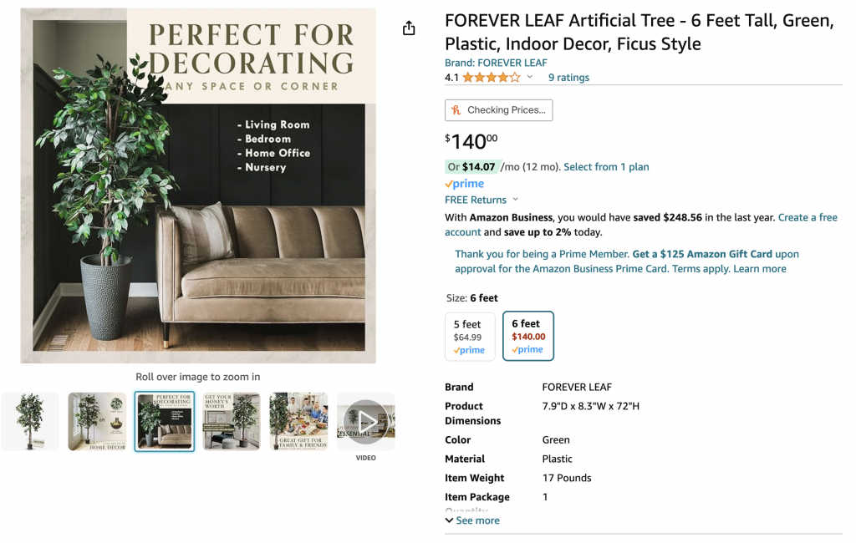The height and width of the screenshot is (543, 856).
Task: Play the product video thumbnail
Action: (365, 422)
